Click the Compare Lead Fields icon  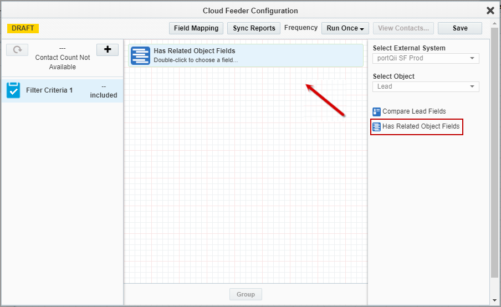pos(377,111)
